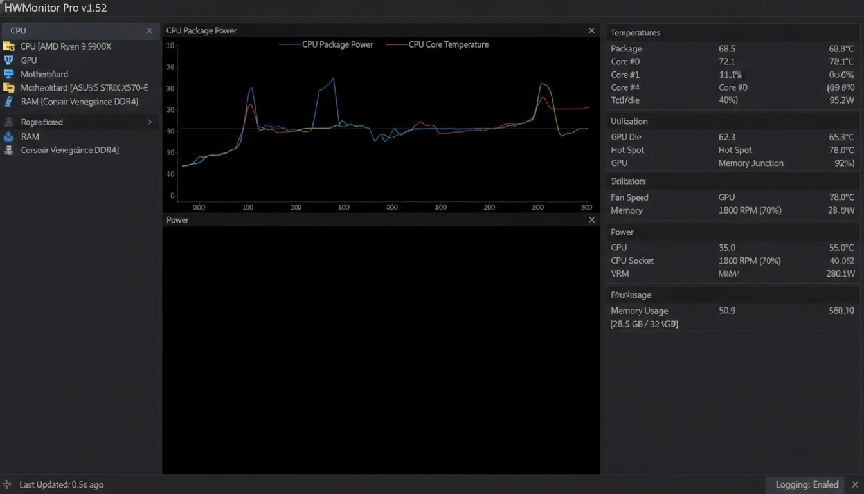This screenshot has height=494, width=864.
Task: Select the CPU Socket row label
Action: click(632, 261)
